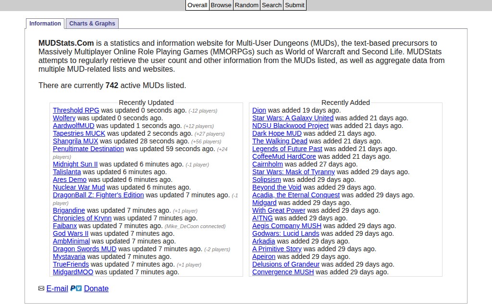Visit Aegis Company MUSH entry

[287, 226]
